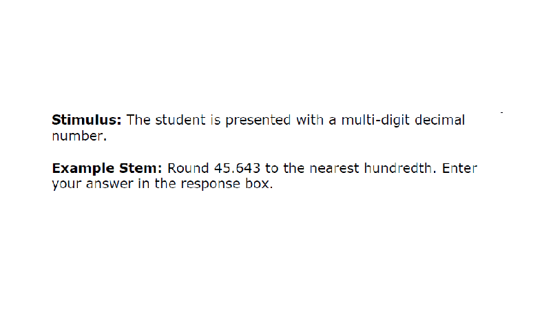Select the number 45.643 in the text
This screenshot has width=551, height=310.
point(237,168)
